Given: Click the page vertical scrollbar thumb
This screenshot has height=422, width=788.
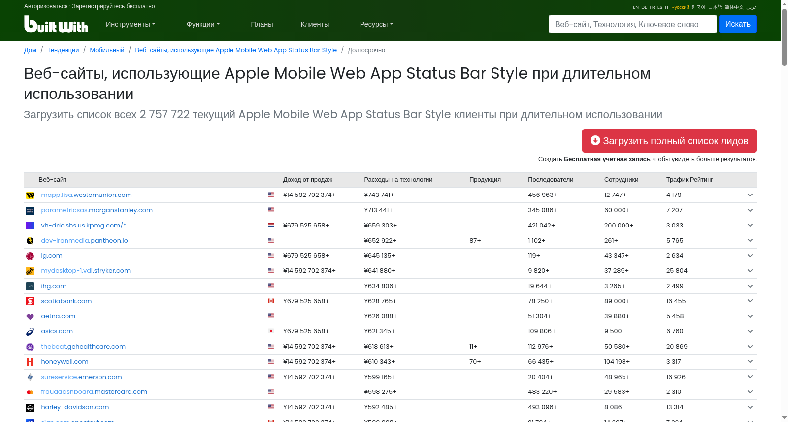Looking at the screenshot, I should click(x=784, y=37).
